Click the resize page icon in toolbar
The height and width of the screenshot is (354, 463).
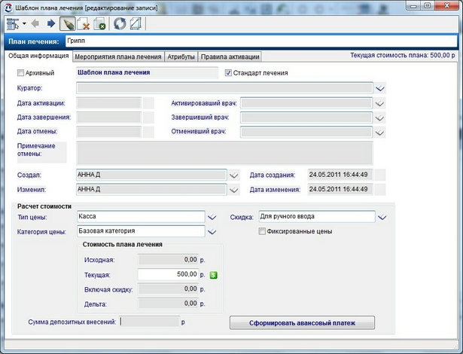coord(136,23)
